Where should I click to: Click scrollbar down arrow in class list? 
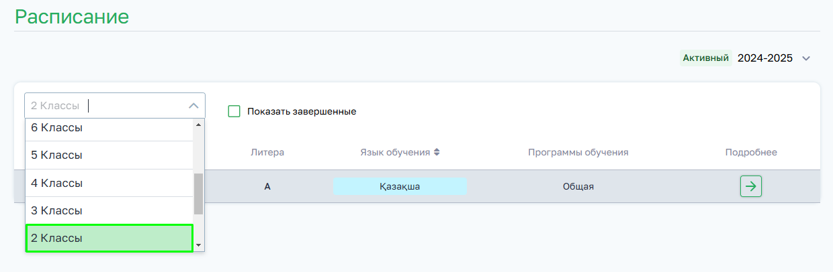pos(198,245)
